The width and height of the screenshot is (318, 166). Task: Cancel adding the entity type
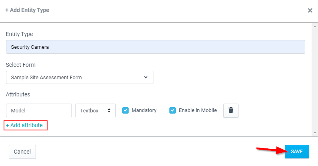click(x=22, y=152)
